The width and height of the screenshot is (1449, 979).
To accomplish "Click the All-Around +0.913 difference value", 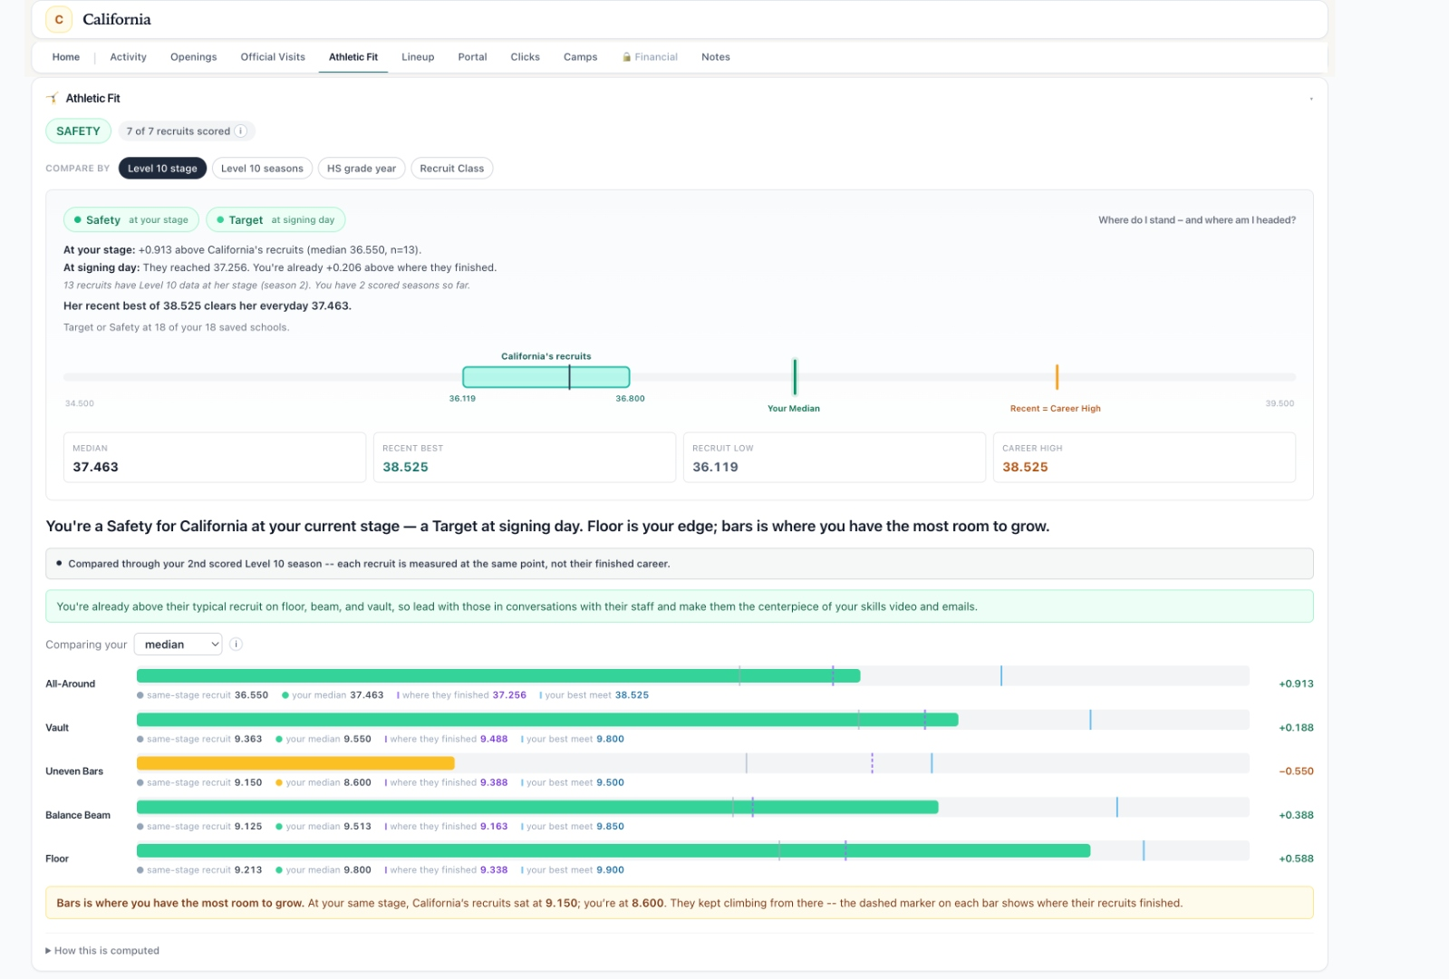I will pos(1296,684).
